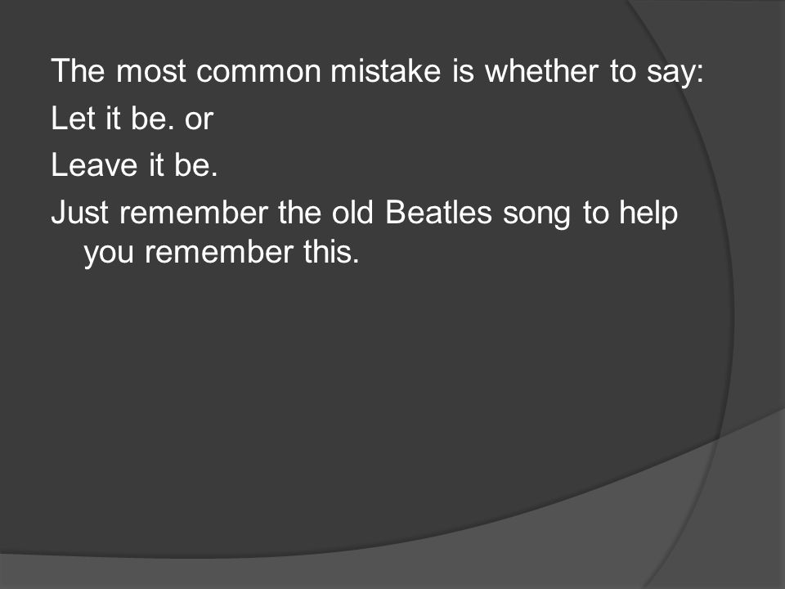Click the first 'remember' after 'Just'
Viewport: 785px width, 589px height.
click(194, 213)
